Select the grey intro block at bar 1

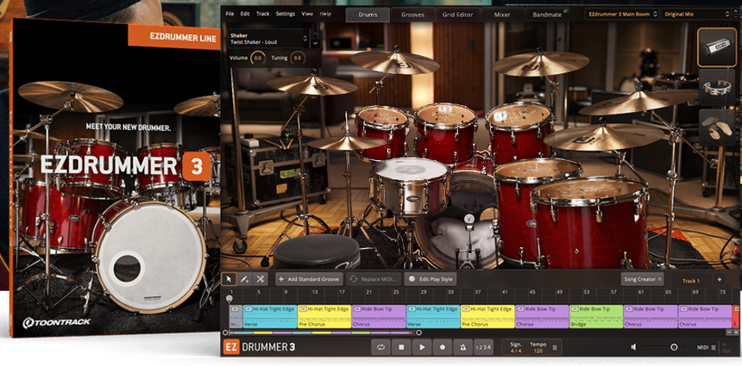pos(236,316)
